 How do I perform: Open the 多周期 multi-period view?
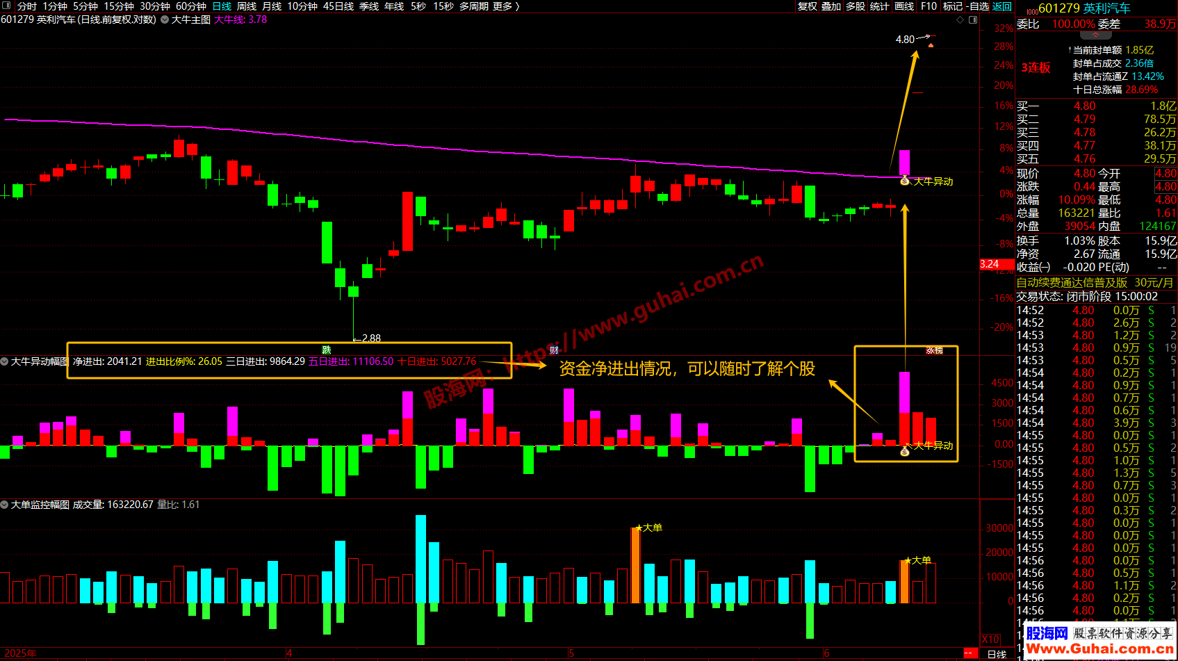[x=474, y=6]
